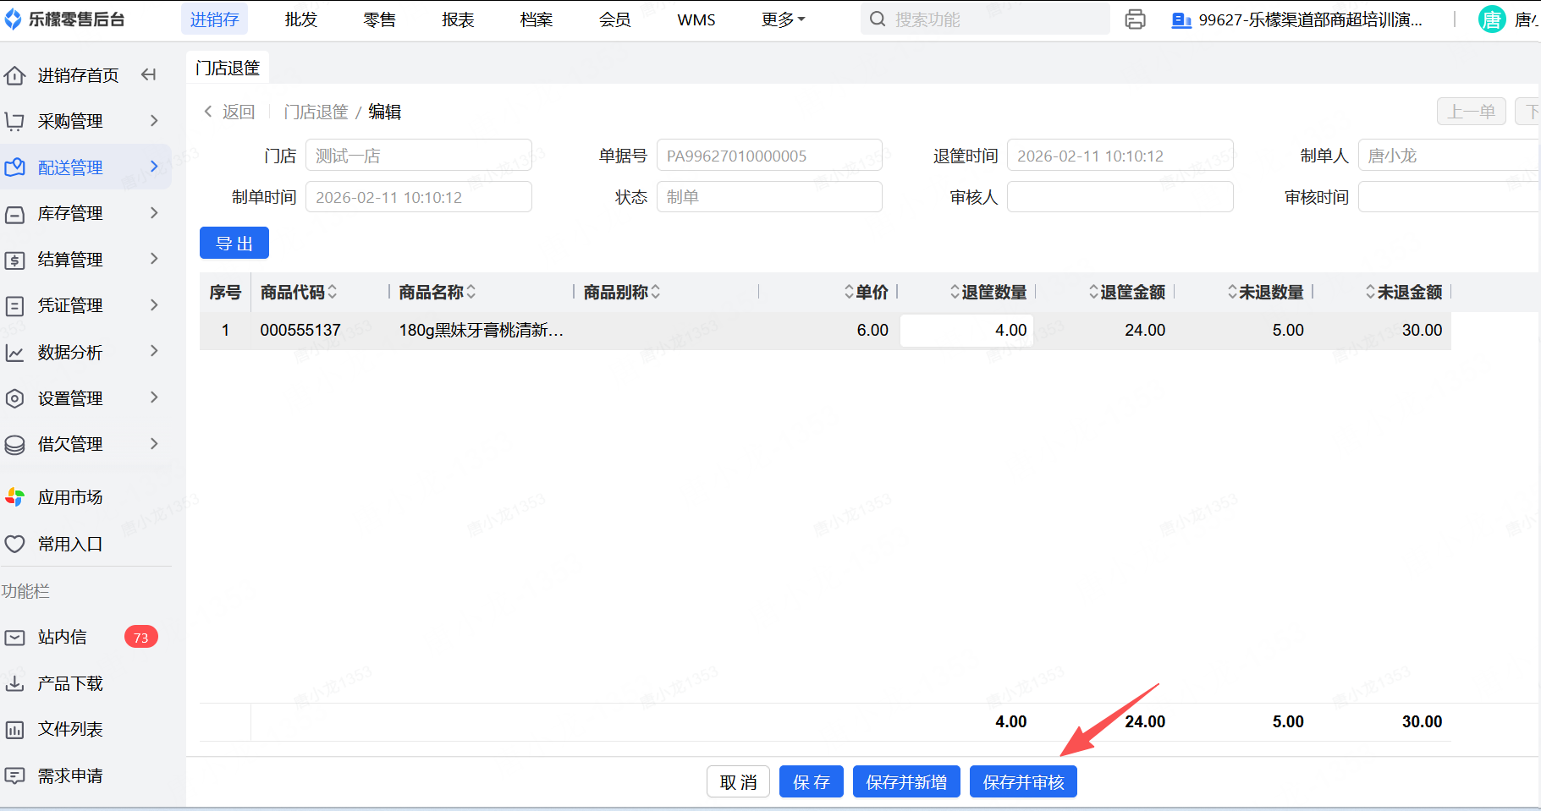This screenshot has width=1541, height=811.
Task: Click the 保存并新增 button
Action: tap(906, 782)
